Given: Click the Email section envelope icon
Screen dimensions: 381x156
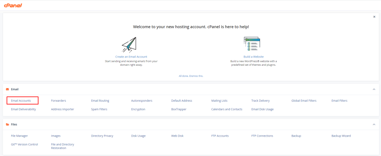Looking at the screenshot, I should pyautogui.click(x=7, y=89).
